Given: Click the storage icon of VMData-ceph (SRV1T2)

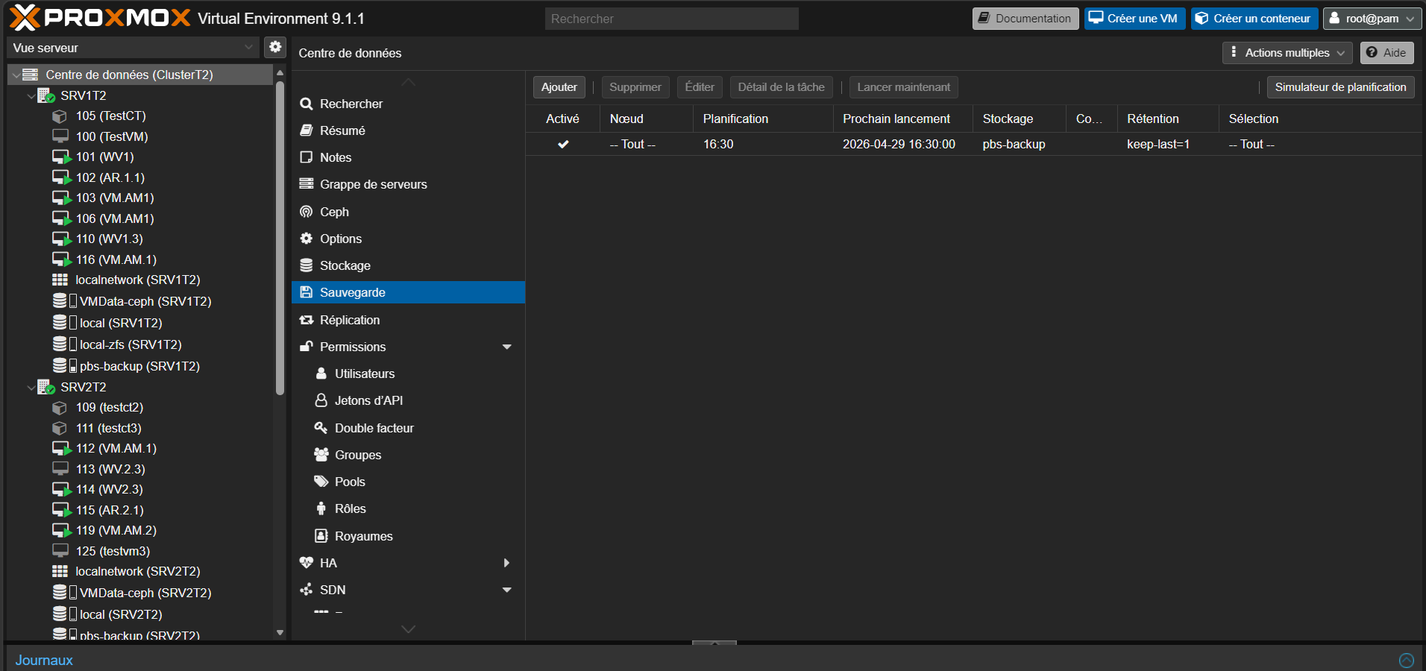Looking at the screenshot, I should point(60,300).
